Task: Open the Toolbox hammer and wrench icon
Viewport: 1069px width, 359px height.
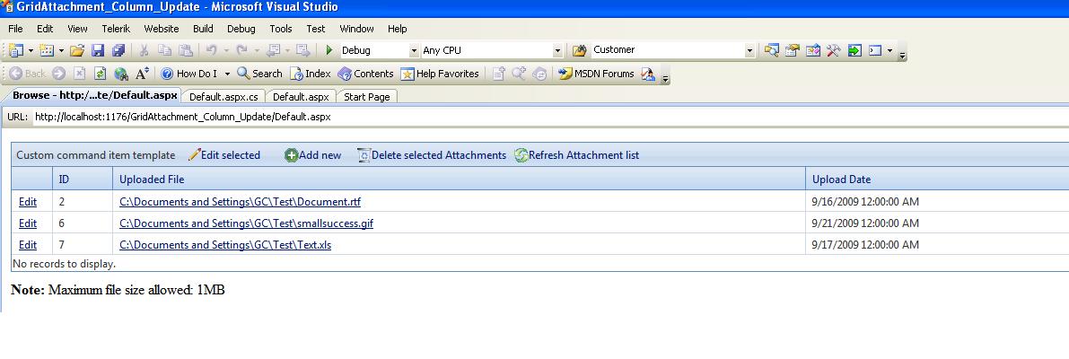Action: pos(833,50)
